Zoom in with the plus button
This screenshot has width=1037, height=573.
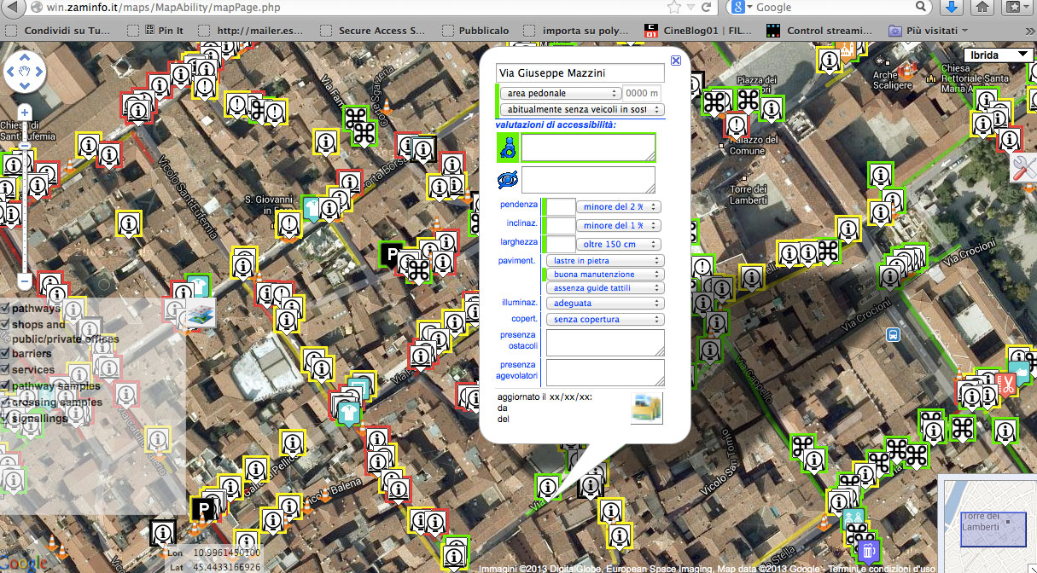point(25,113)
